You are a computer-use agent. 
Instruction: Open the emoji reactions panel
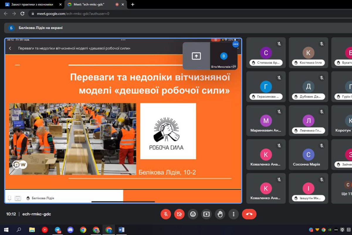193,214
